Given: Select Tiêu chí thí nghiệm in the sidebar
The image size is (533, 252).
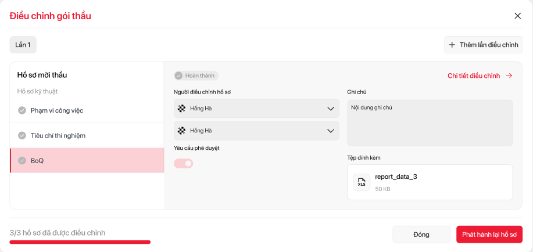Looking at the screenshot, I should tap(87, 135).
